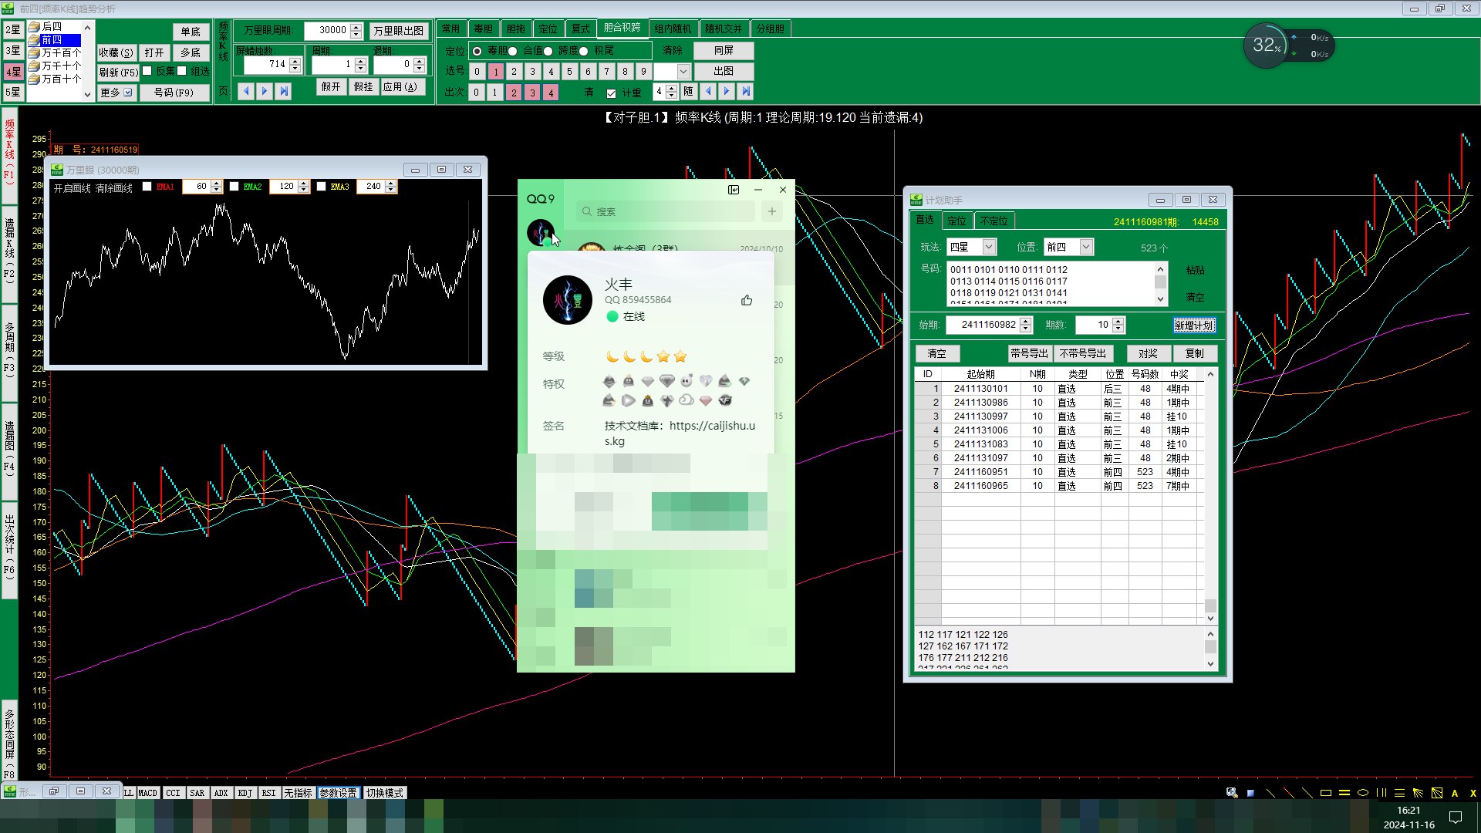Enable the EMA2 checkbox in 万里眼 window

pos(234,187)
